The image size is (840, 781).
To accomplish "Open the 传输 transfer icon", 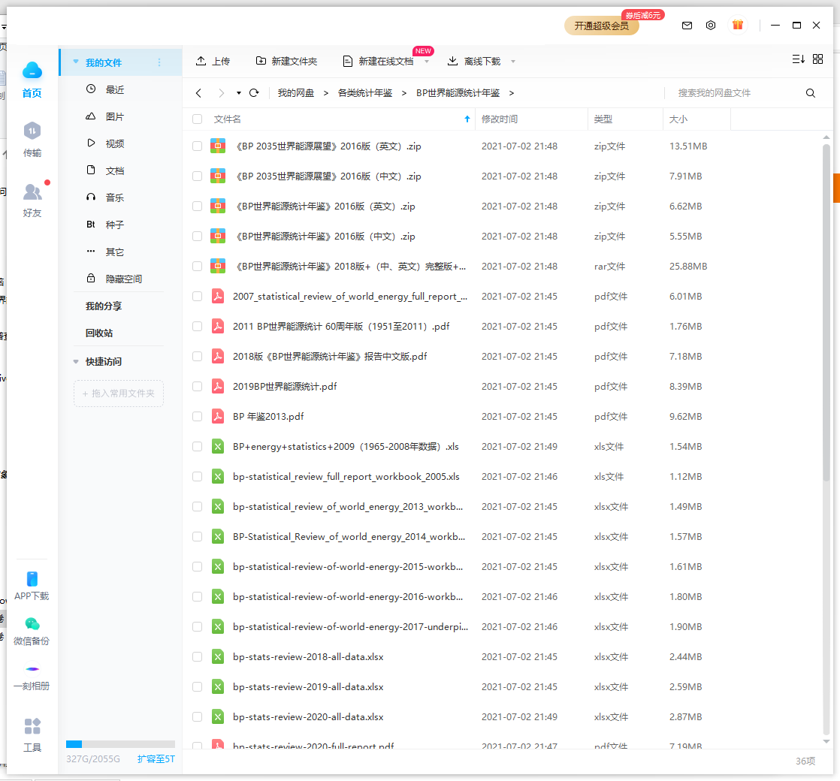I will (32, 131).
